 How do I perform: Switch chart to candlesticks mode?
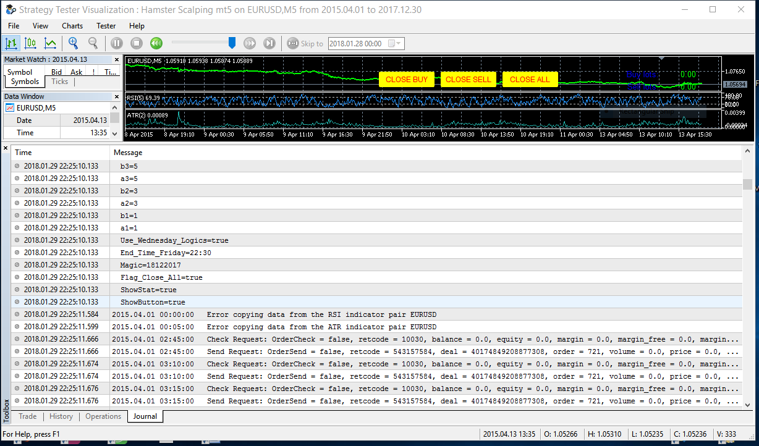tap(30, 43)
